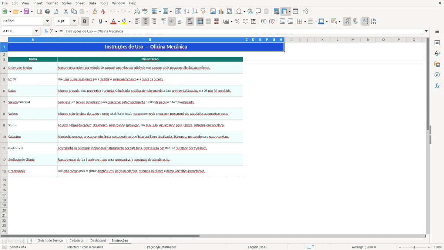Run the Spelling check icon

pos(145,11)
